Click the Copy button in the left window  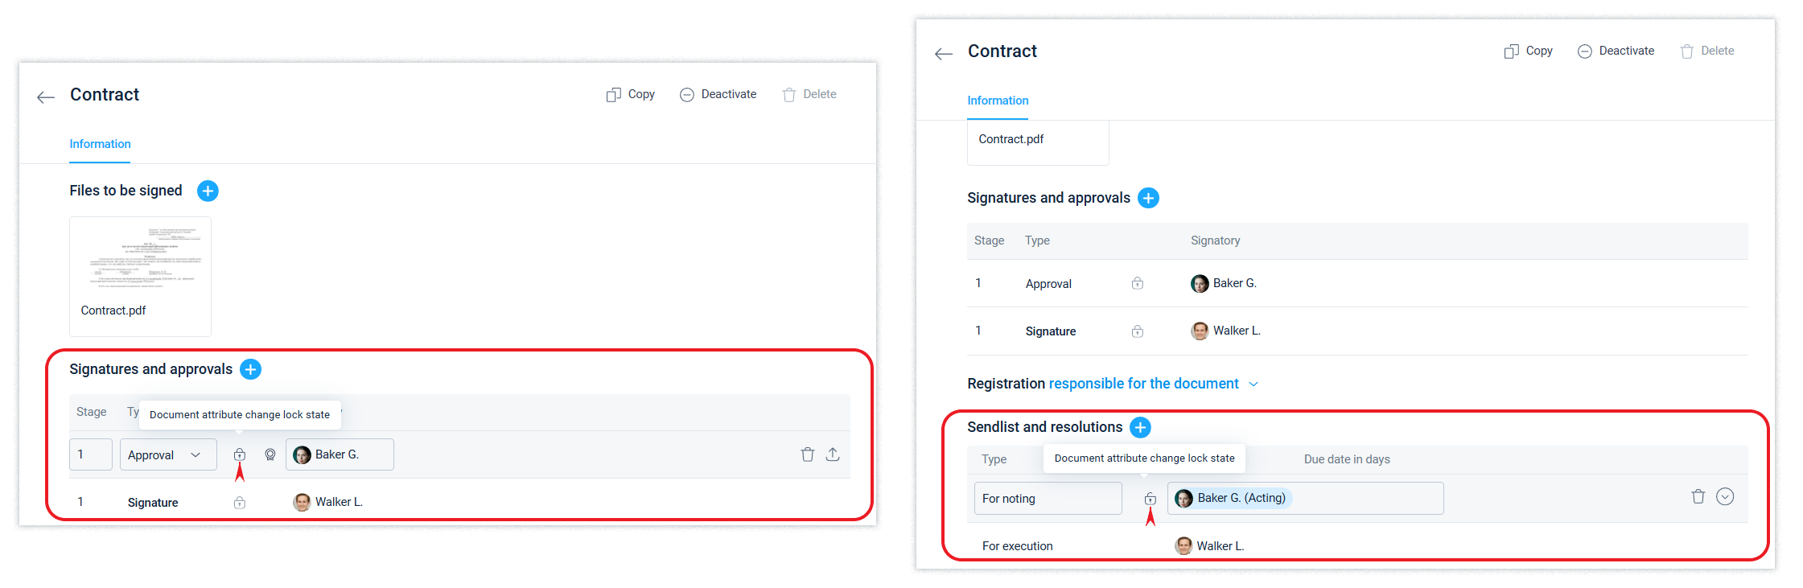tap(631, 94)
